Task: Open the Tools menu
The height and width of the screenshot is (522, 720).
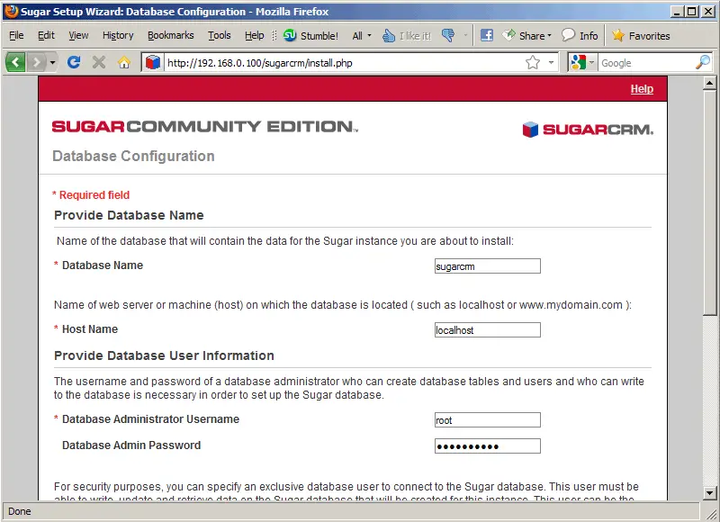Action: click(x=219, y=35)
